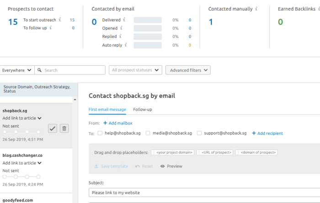Open All prospect statuses dropdown
This screenshot has width=320, height=203.
click(x=135, y=70)
